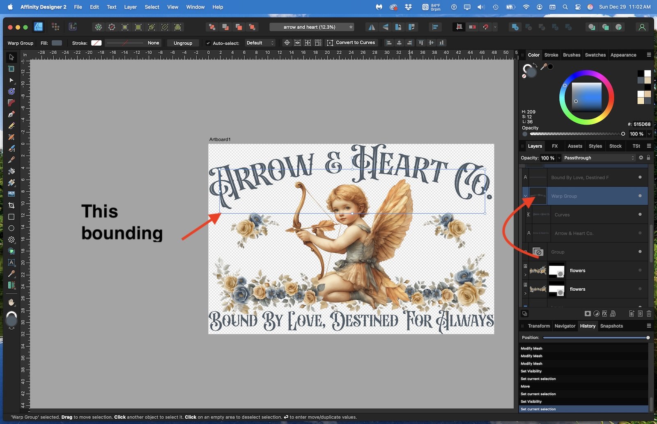Click the red magnet snapping icon
Image resolution: width=657 pixels, height=424 pixels.
click(x=486, y=27)
